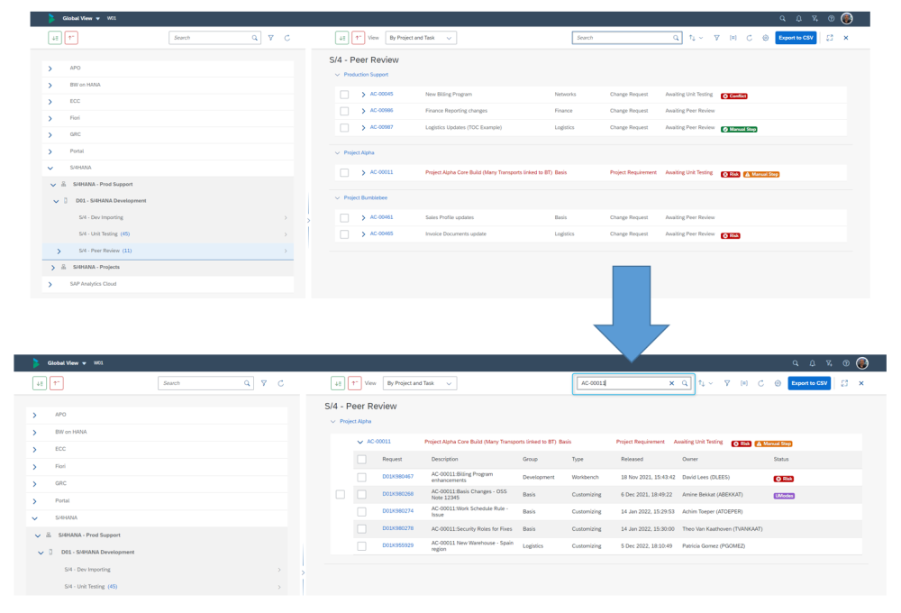
Task: Collapse the Production Support group
Action: pyautogui.click(x=337, y=75)
